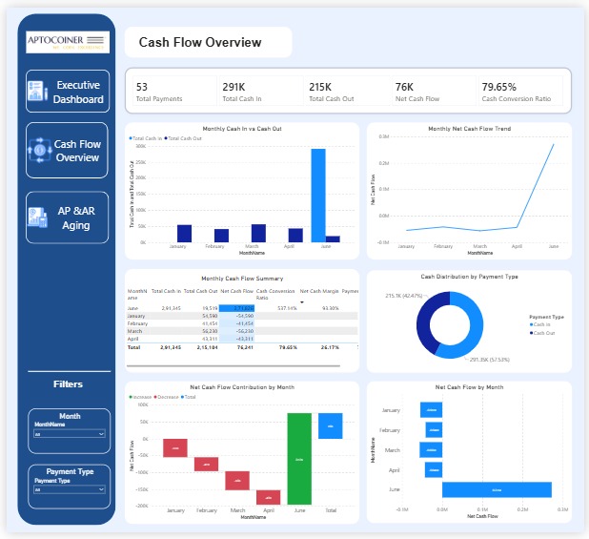The image size is (589, 539).
Task: Click the 291.35K (57.53%) donut label
Action: click(490, 360)
